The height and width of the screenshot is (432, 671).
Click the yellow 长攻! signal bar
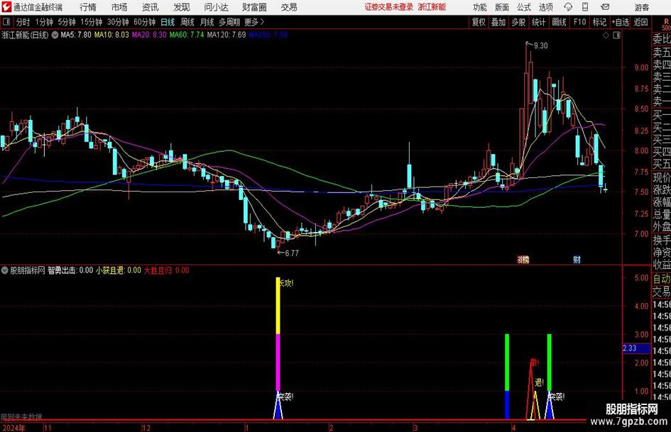pos(278,306)
